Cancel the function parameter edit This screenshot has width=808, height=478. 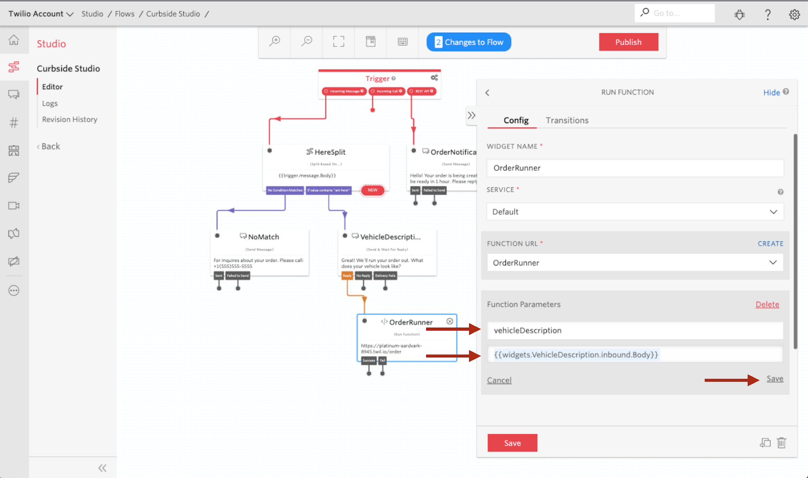coord(499,380)
